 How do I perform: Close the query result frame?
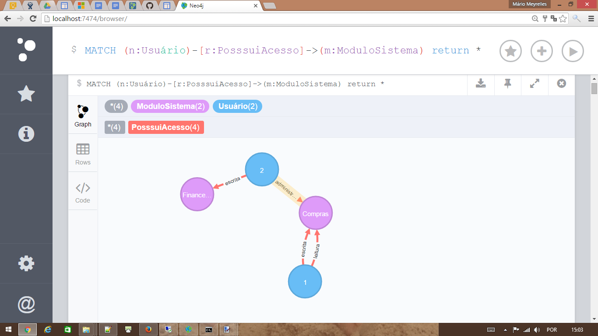coord(562,83)
